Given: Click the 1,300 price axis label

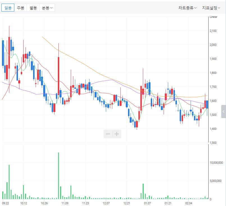Looking at the screenshot, I should coord(213,143).
